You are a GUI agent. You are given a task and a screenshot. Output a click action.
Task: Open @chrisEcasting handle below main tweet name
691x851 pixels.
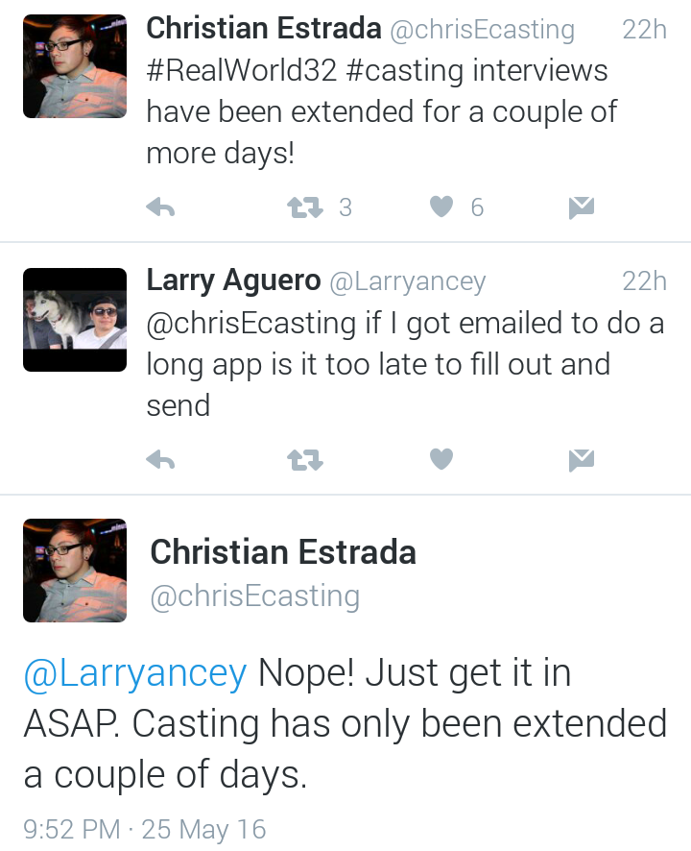[x=255, y=597]
